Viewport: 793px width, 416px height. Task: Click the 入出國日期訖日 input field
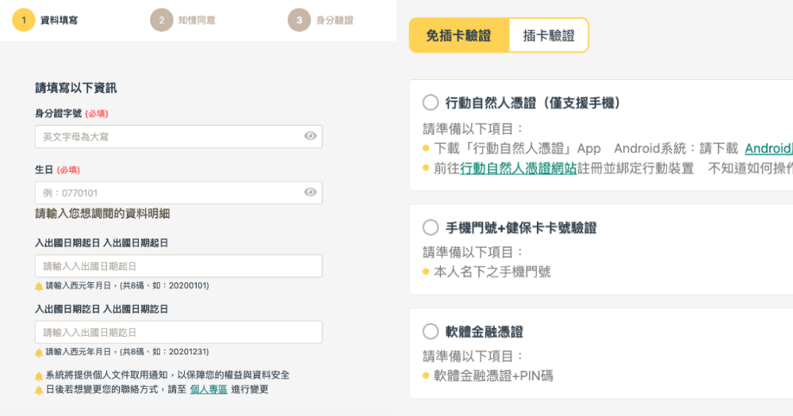click(178, 332)
